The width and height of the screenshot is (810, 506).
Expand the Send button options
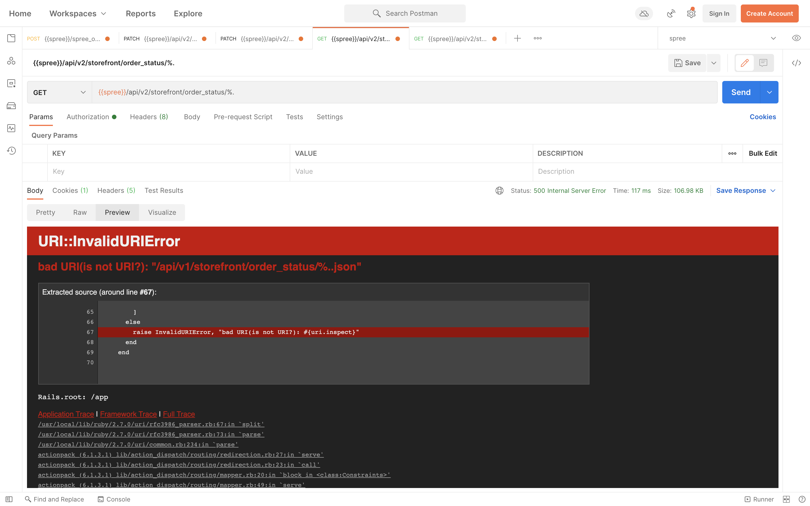pos(770,92)
